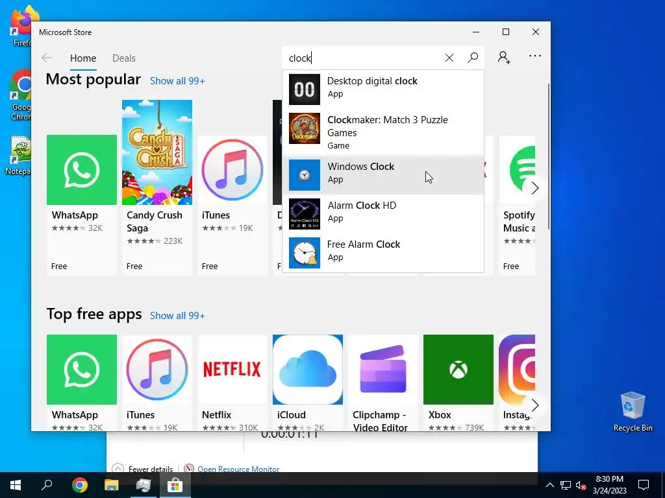Open iTunes tile in Most popular
Viewport: 665px width, 498px height.
tap(232, 205)
